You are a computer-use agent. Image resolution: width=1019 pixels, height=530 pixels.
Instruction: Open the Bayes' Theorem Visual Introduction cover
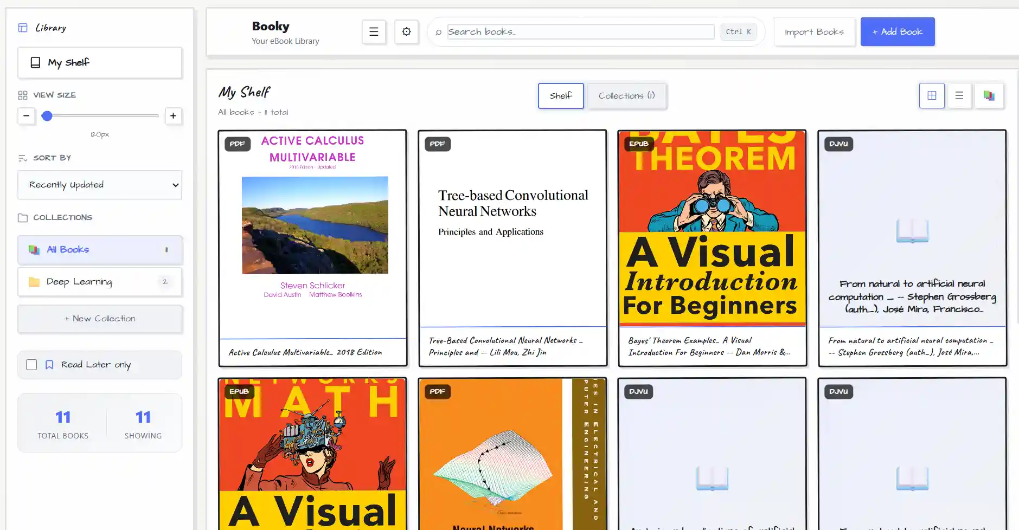point(713,229)
